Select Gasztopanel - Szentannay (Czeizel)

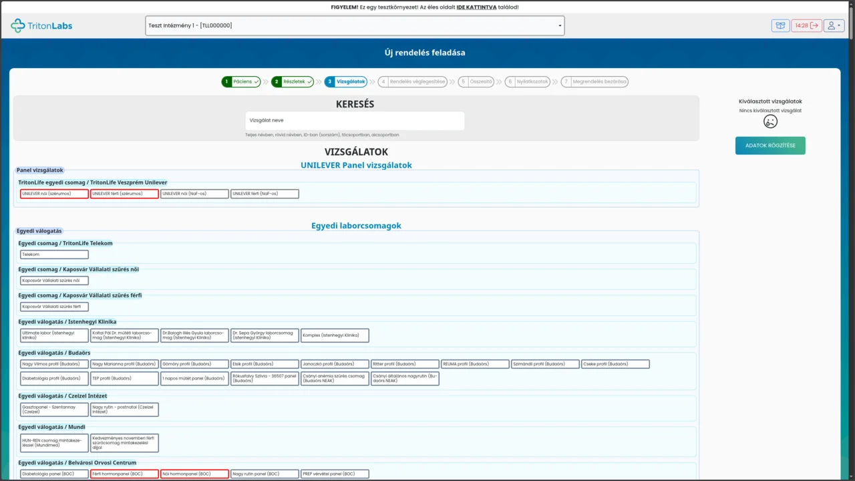click(54, 410)
